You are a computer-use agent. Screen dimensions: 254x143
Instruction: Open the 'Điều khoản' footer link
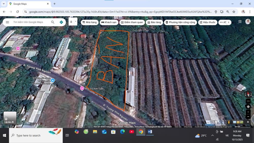[188, 127]
